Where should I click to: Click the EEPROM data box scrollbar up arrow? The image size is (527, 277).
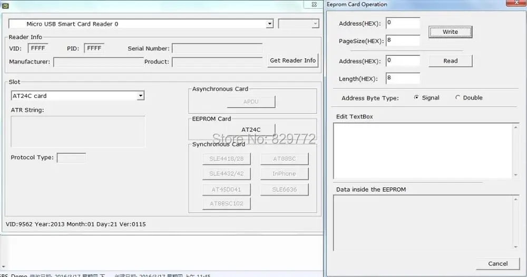point(516,200)
